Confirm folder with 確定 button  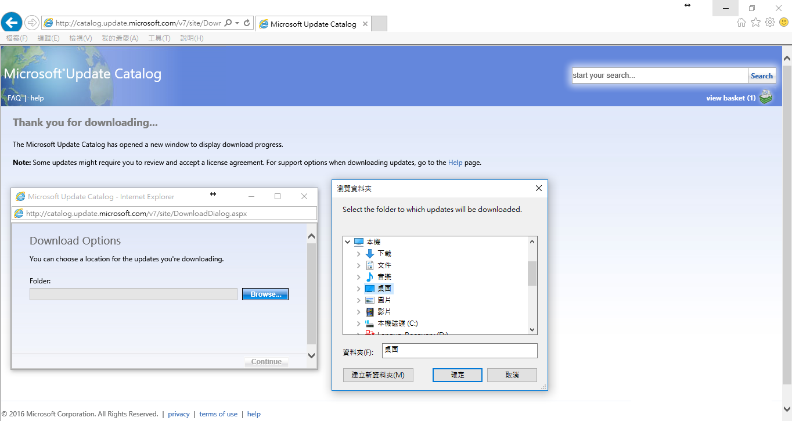458,375
